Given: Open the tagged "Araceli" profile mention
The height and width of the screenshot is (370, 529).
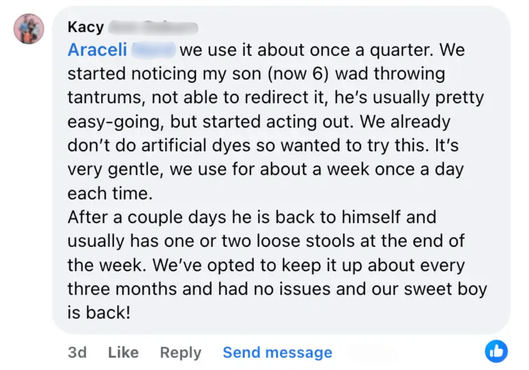Looking at the screenshot, I should pyautogui.click(x=97, y=50).
